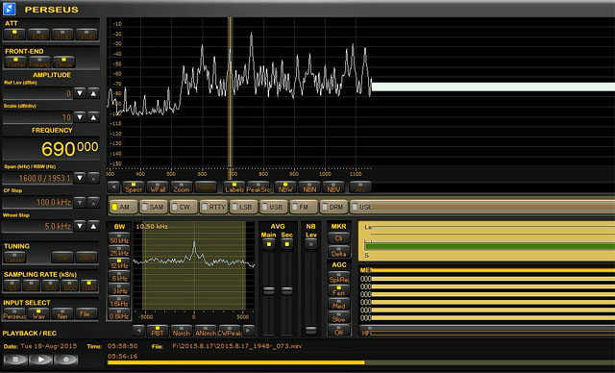Decrease the Ref Lev value

(x=80, y=93)
